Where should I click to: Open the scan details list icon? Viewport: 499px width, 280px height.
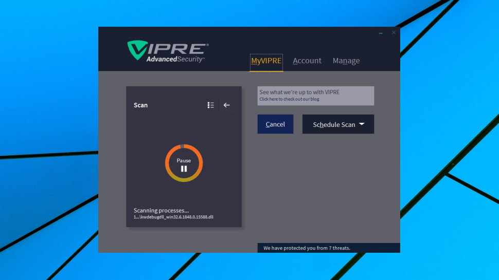click(210, 105)
